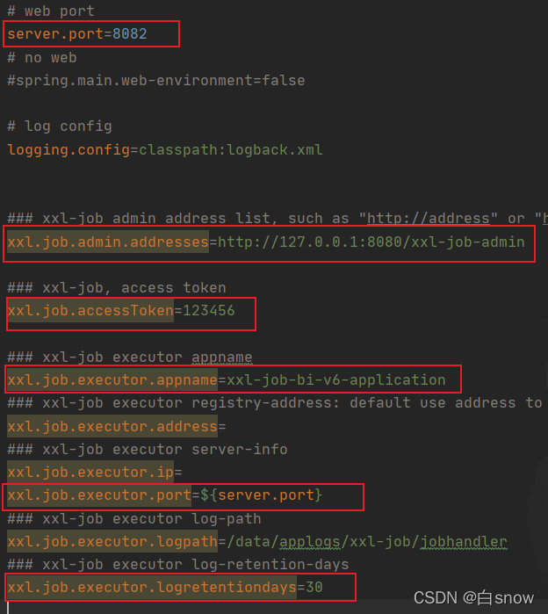The width and height of the screenshot is (548, 614).
Task: Click the 'xxl-job executor server-info' comment
Action: point(148,449)
